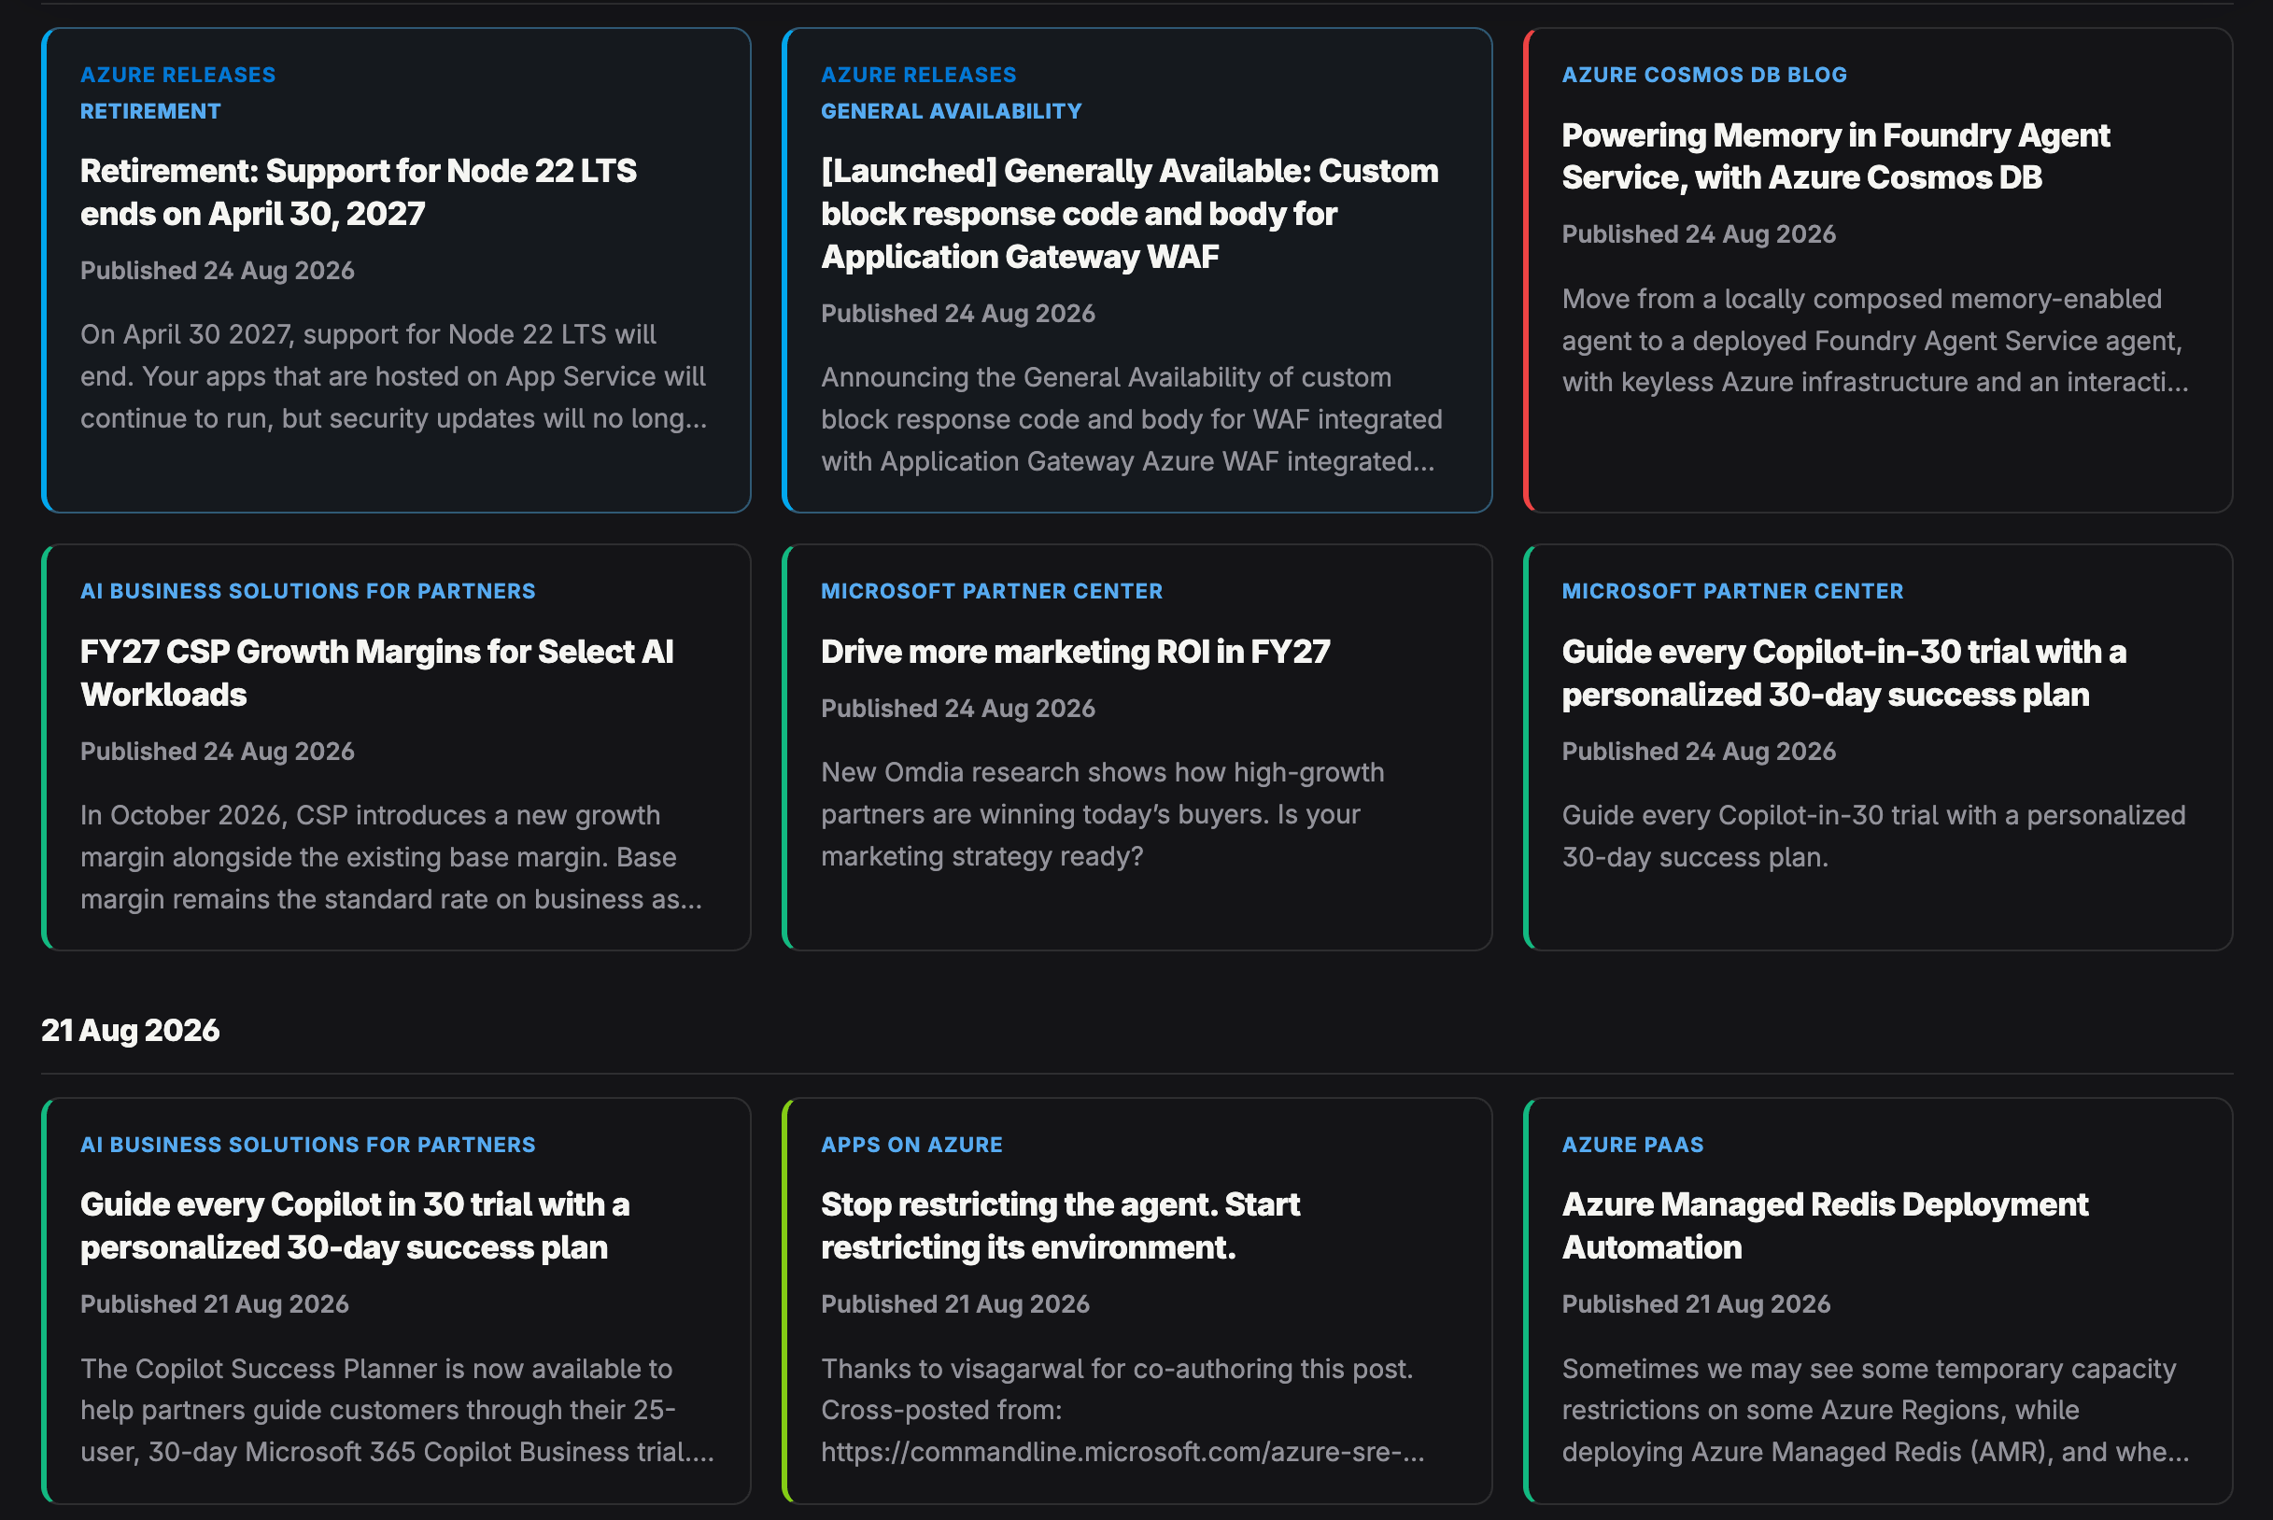Click publish date under Application Gateway WAF title
This screenshot has width=2273, height=1520.
coord(957,313)
